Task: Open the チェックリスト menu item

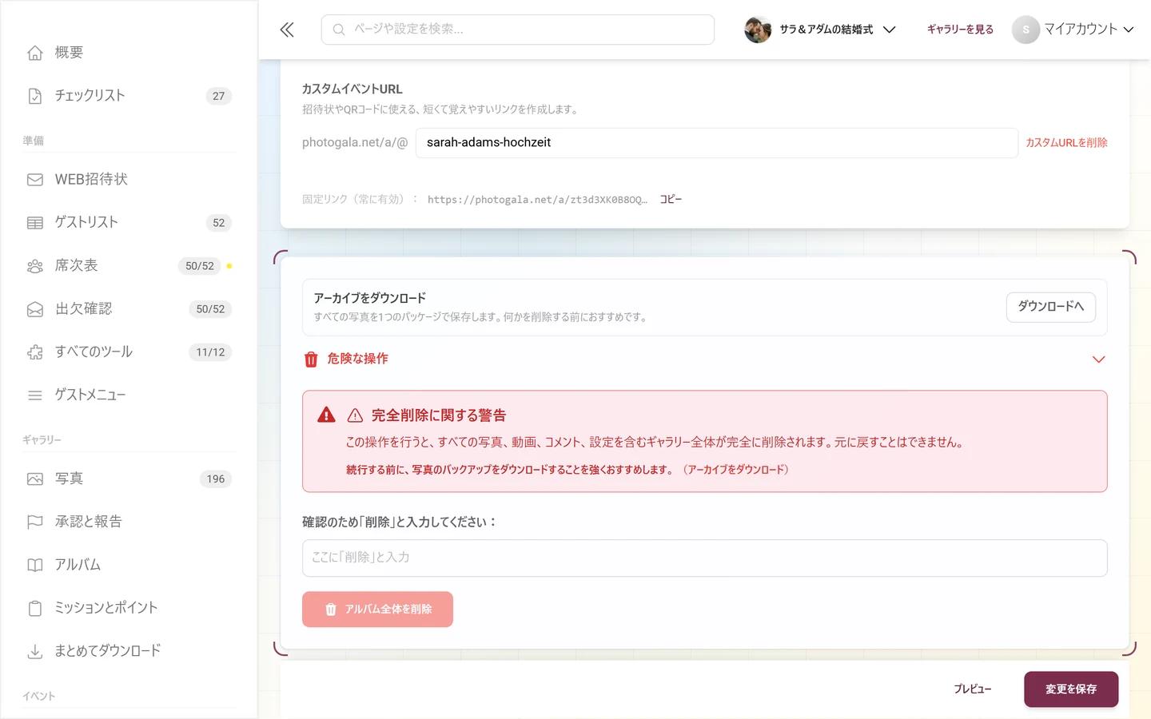Action: [129, 96]
